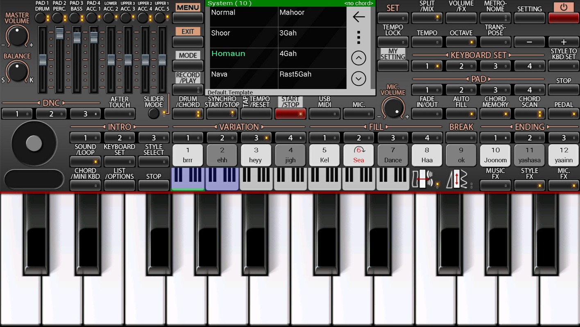Toggle the Auto Fill button
The width and height of the screenshot is (580, 327).
[x=461, y=114]
